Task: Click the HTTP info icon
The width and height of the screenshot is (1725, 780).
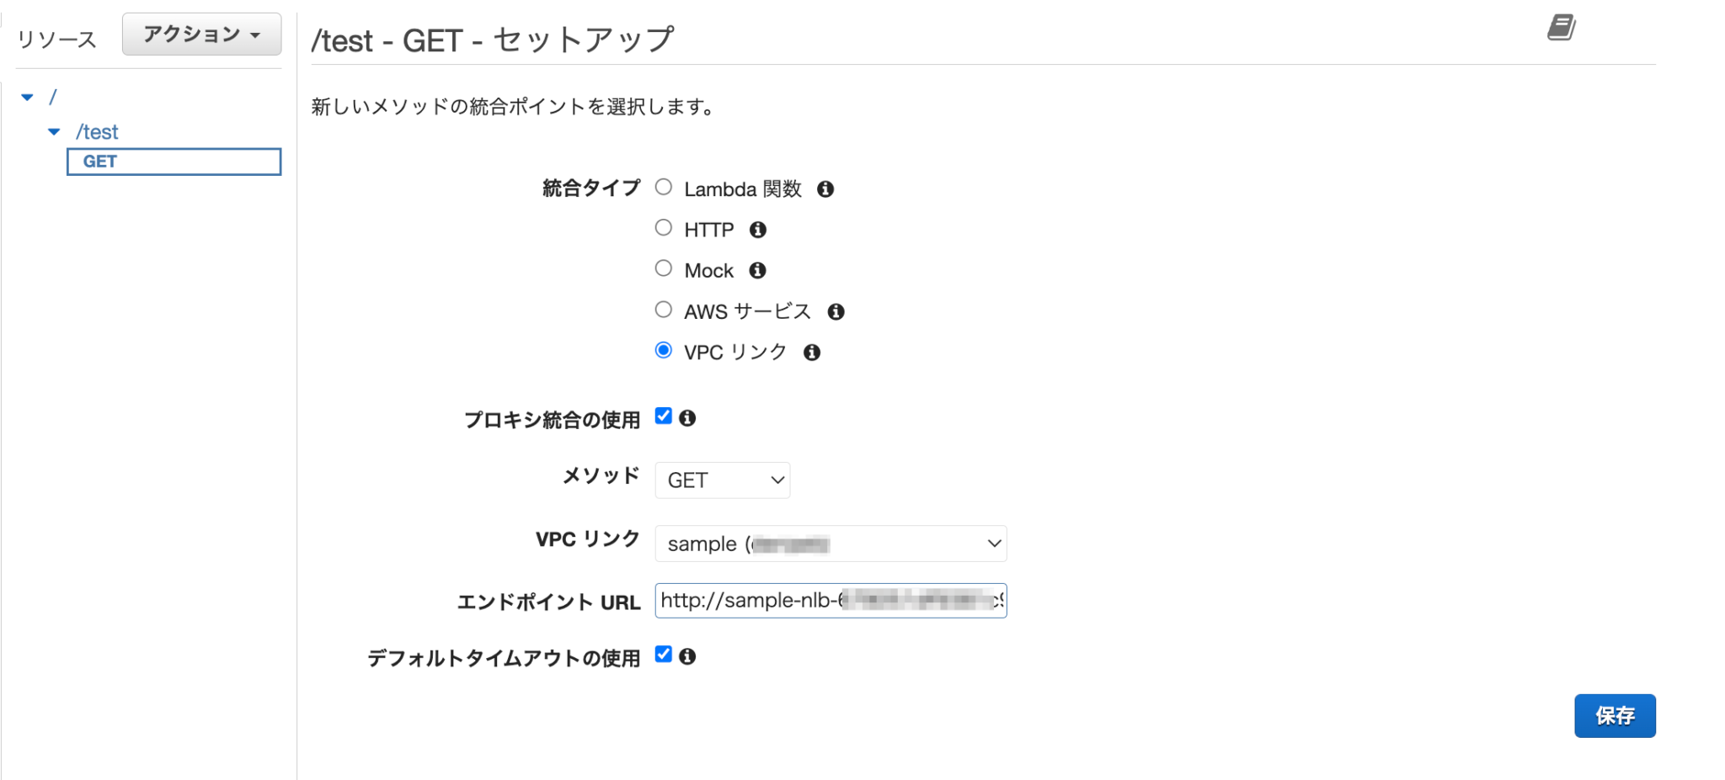Action: pos(757,229)
